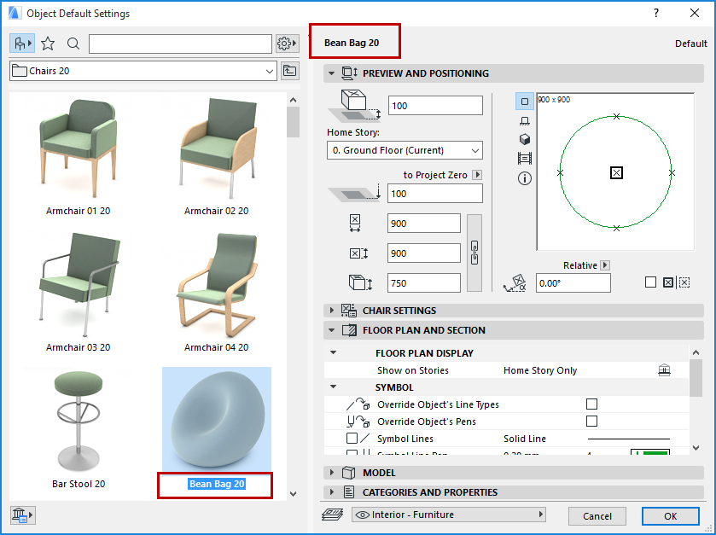Open the to Project Zero arrow menu

477,174
